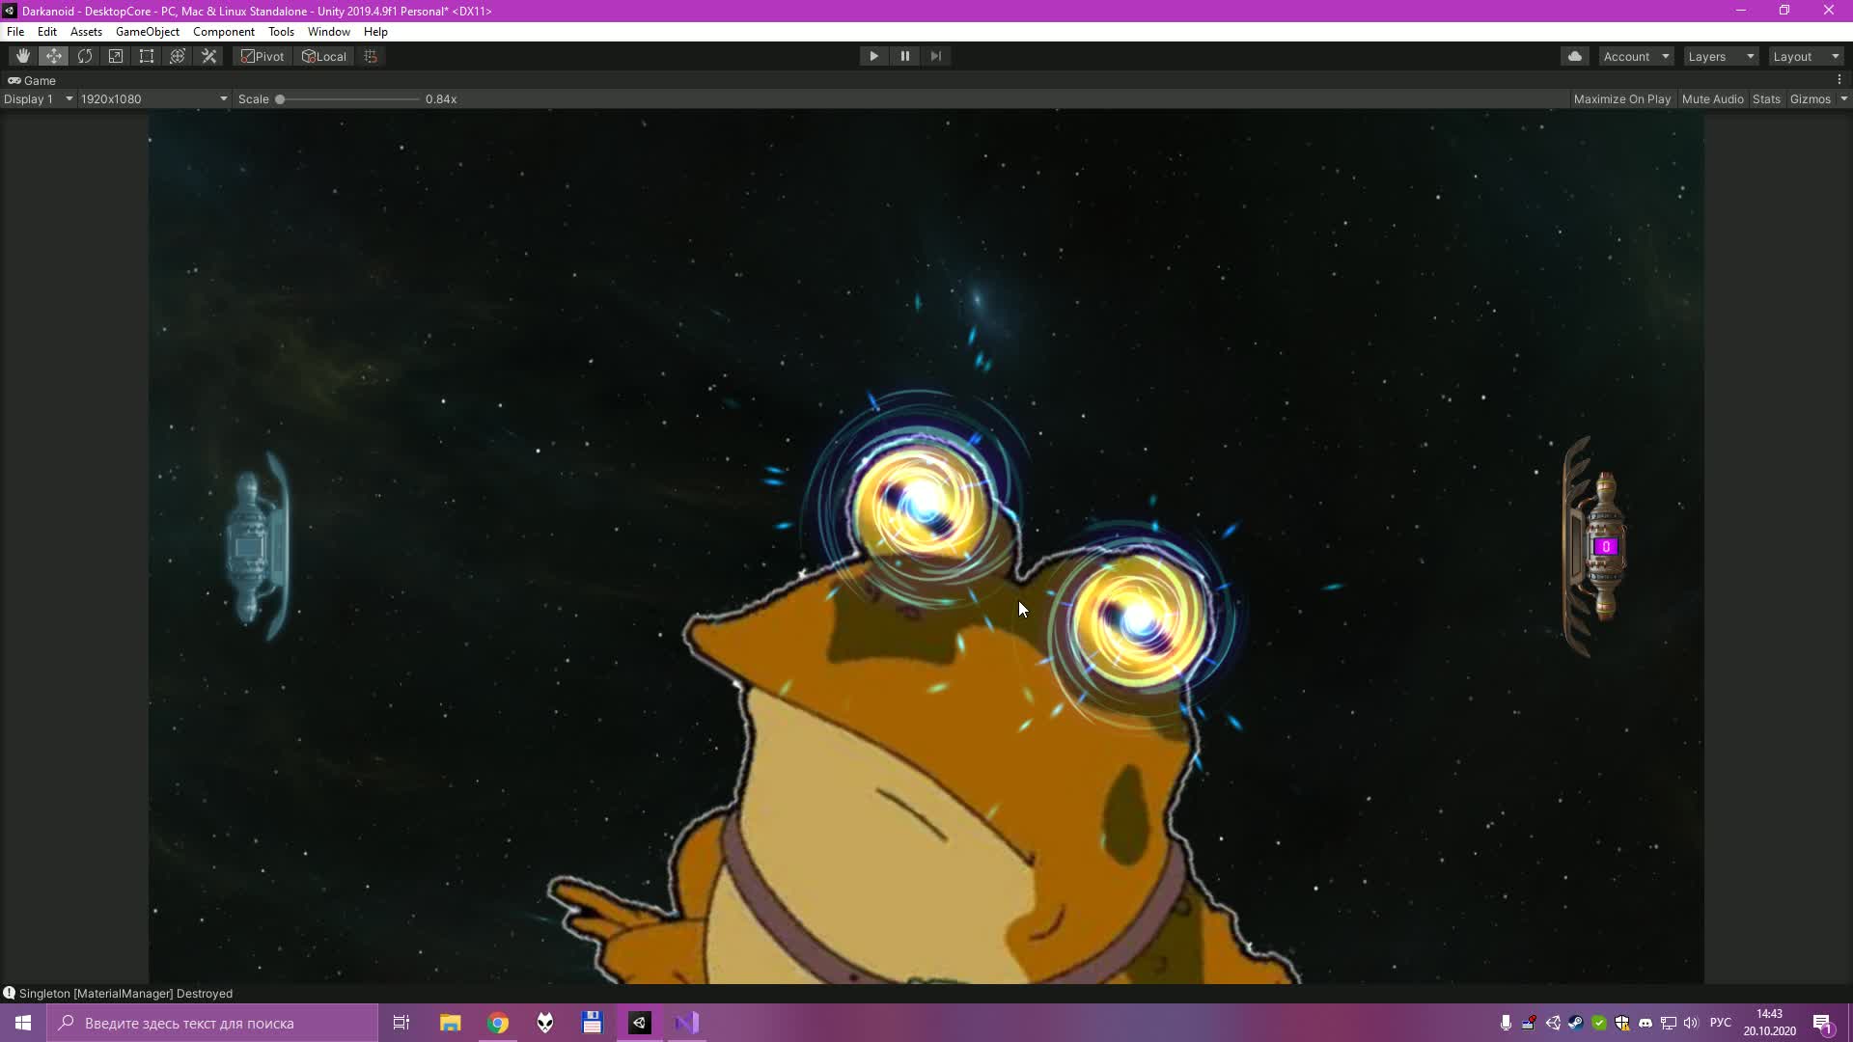Open the Stats overlay
Screen dimensions: 1853x1042
pos(1765,98)
